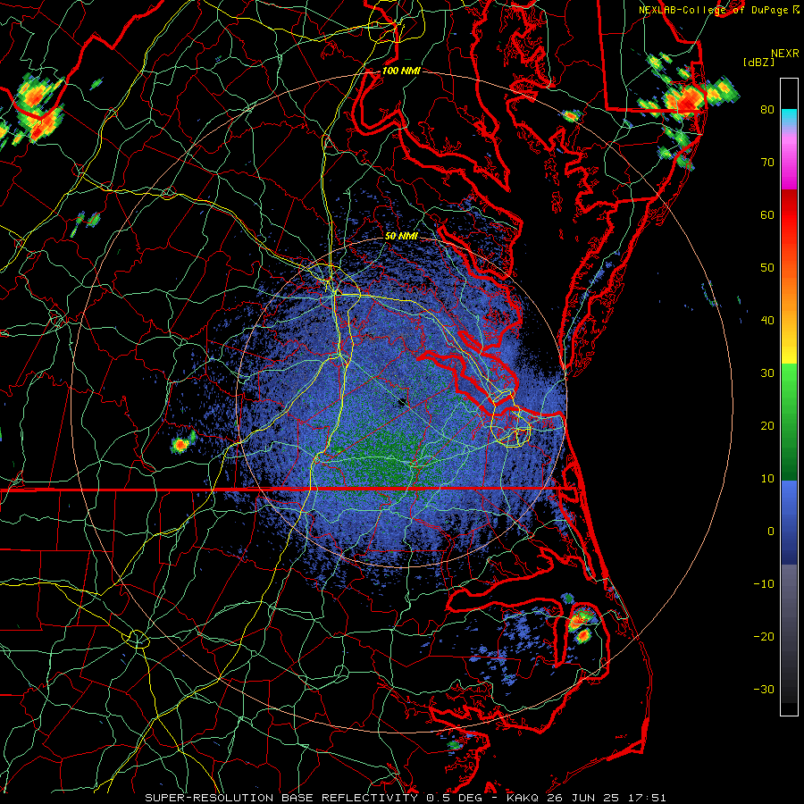
Task: Click the -20 value on the dBZ scale
Action: click(764, 637)
